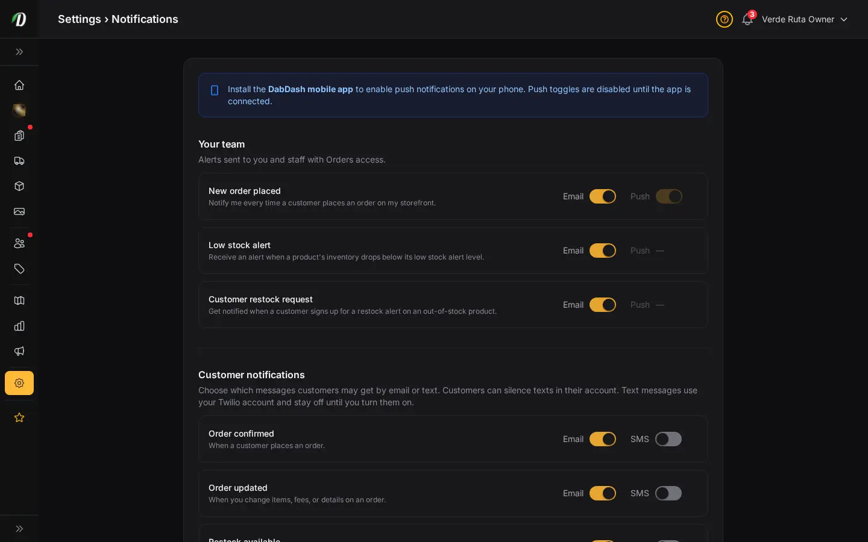
Task: Go to Settings in breadcrumb
Action: 80,19
